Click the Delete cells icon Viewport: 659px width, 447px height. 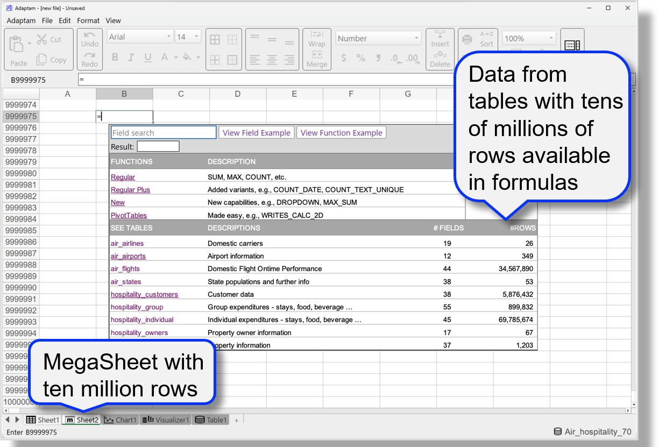440,59
